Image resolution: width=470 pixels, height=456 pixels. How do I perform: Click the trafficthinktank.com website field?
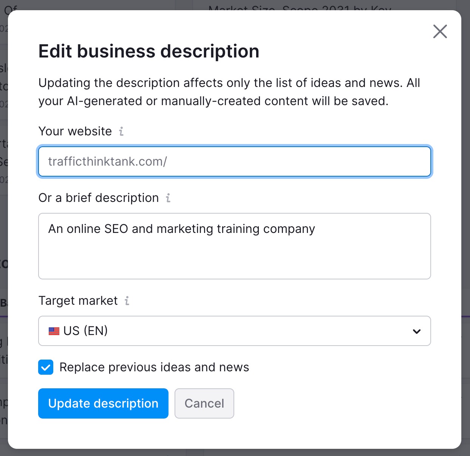point(234,161)
